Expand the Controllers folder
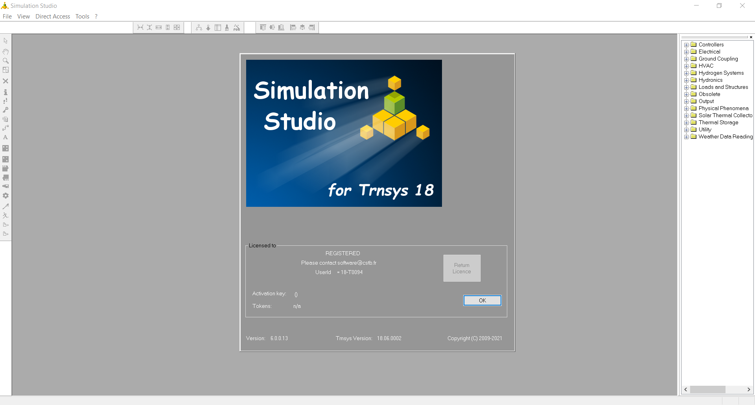The height and width of the screenshot is (405, 755). pos(686,45)
